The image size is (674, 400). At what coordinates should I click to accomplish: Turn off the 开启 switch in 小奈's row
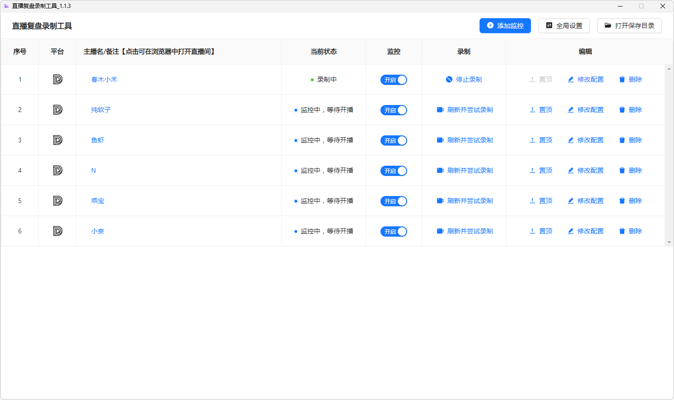(394, 231)
